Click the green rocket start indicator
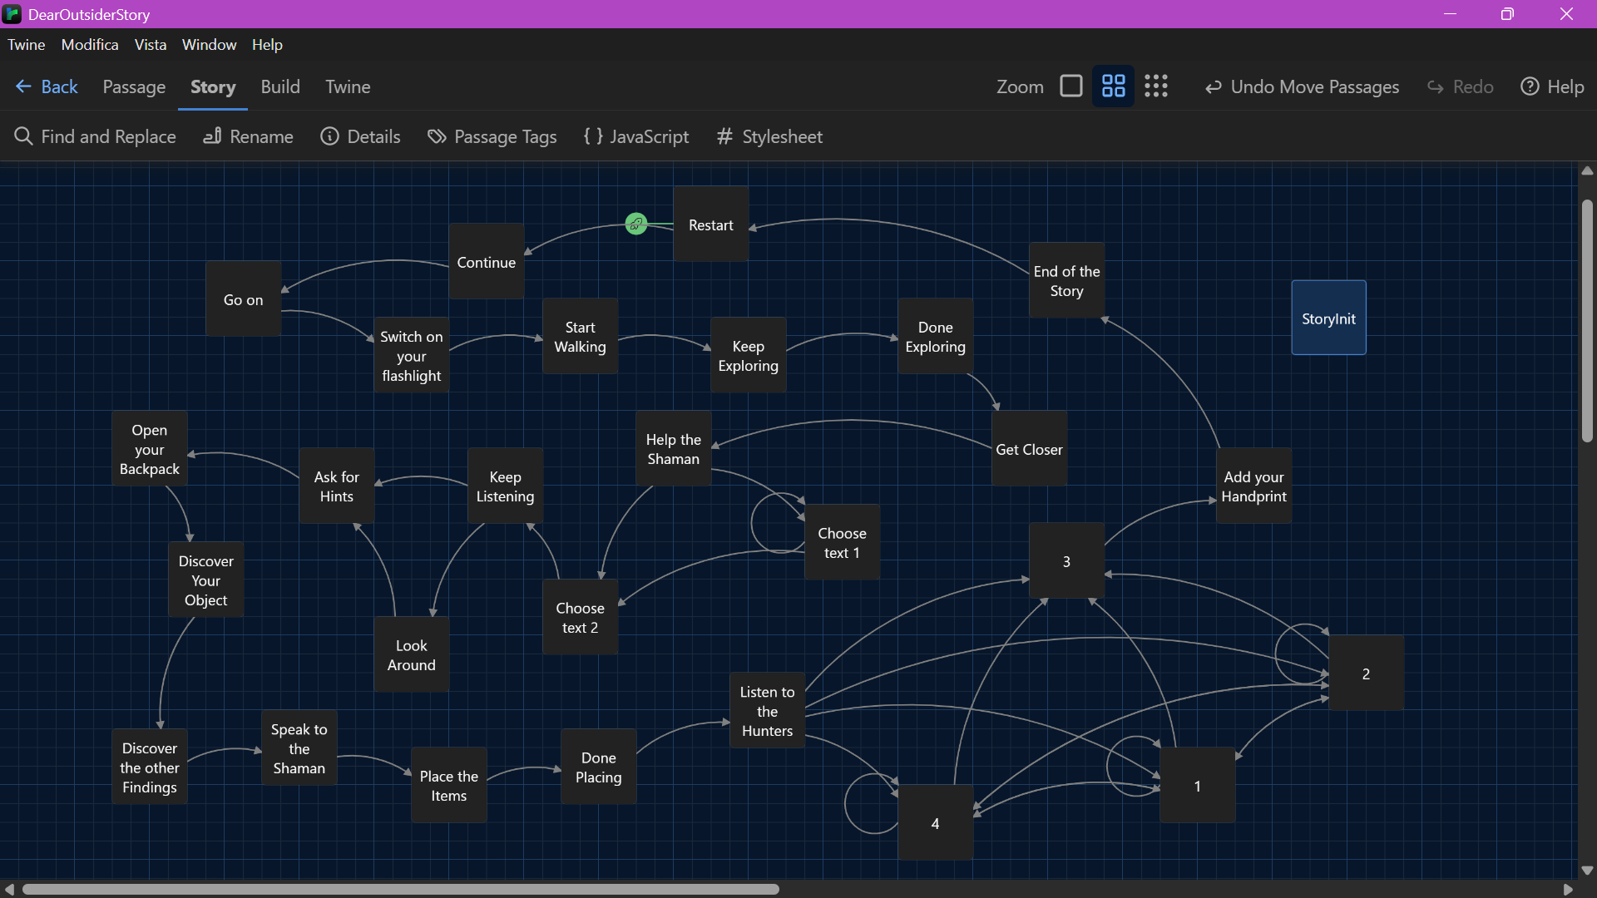Image resolution: width=1597 pixels, height=898 pixels. pos(635,223)
